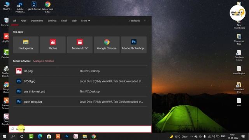Select Adobe Photoshop desktop shortcut

20,7
